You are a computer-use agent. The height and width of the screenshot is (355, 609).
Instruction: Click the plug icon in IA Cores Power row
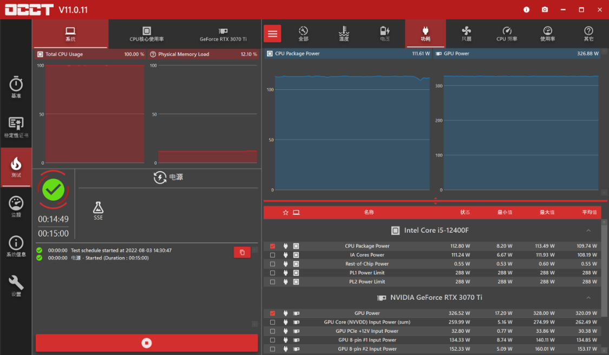coord(285,255)
